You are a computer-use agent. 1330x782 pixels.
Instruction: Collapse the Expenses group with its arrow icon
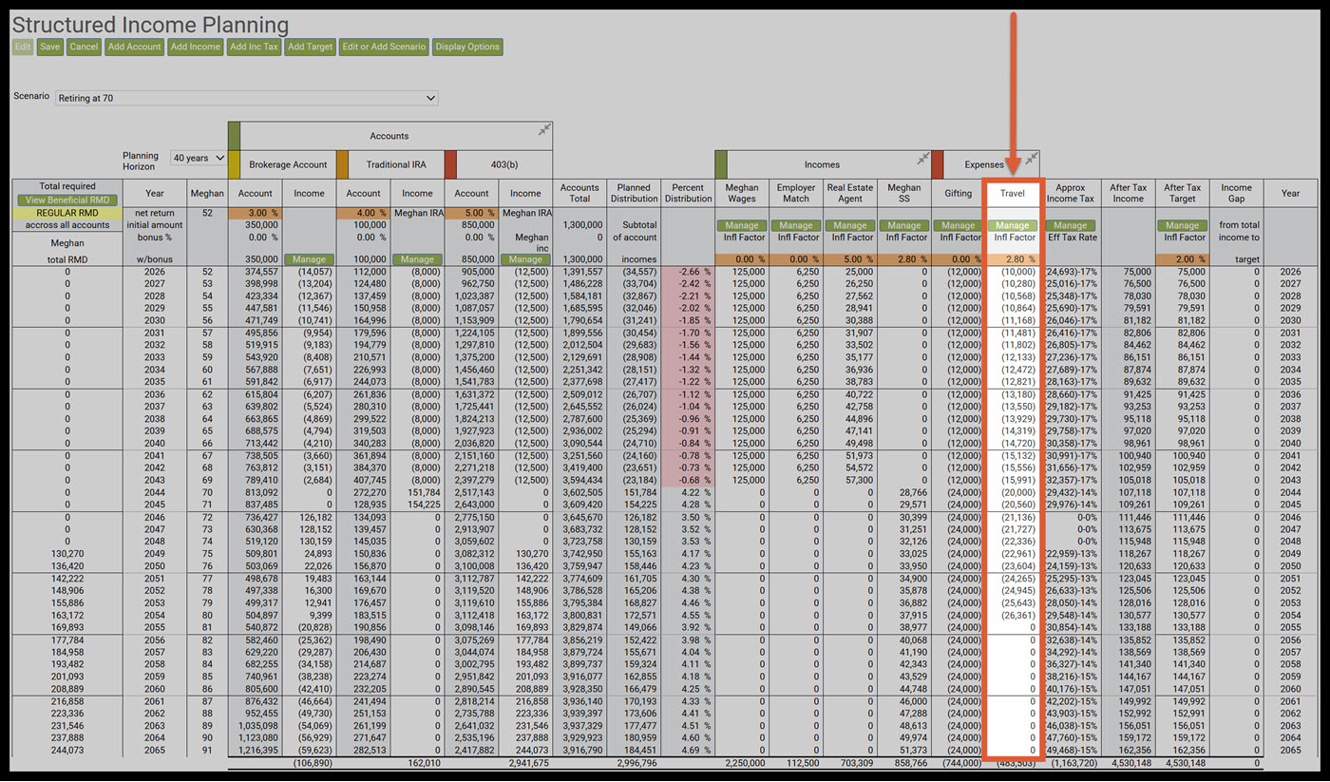pos(1032,159)
